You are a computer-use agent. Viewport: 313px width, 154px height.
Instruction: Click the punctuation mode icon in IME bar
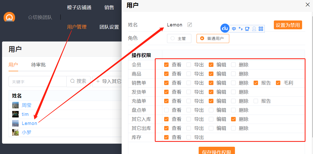pyautogui.click(x=240, y=29)
